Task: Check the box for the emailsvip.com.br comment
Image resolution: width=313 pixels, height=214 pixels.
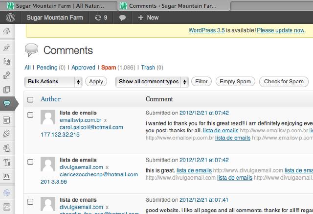Action: click(30, 115)
